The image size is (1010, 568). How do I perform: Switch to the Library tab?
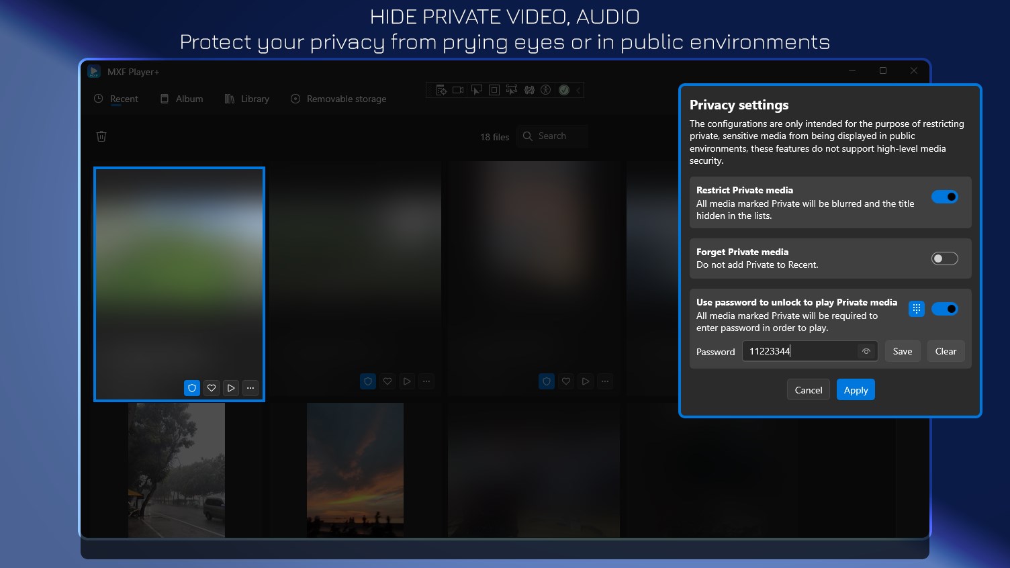[x=246, y=99]
